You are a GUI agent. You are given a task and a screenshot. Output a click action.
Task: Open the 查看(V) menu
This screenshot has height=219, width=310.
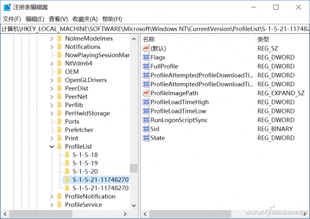(58, 19)
